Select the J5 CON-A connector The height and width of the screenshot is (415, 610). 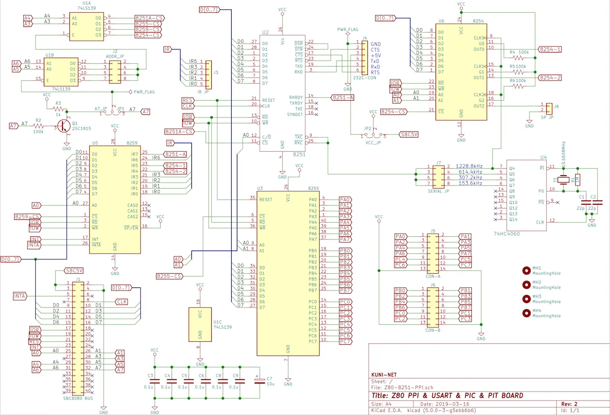[433, 253]
